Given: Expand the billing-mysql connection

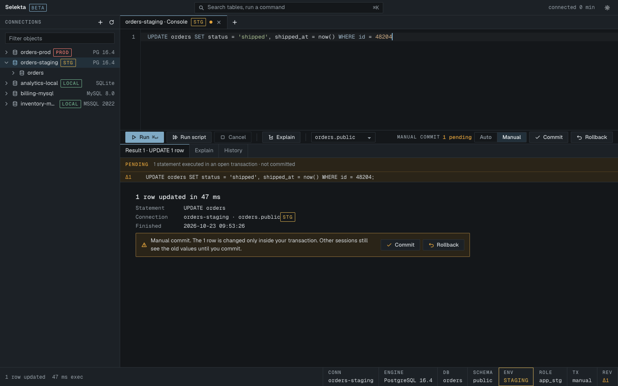Looking at the screenshot, I should pyautogui.click(x=6, y=93).
